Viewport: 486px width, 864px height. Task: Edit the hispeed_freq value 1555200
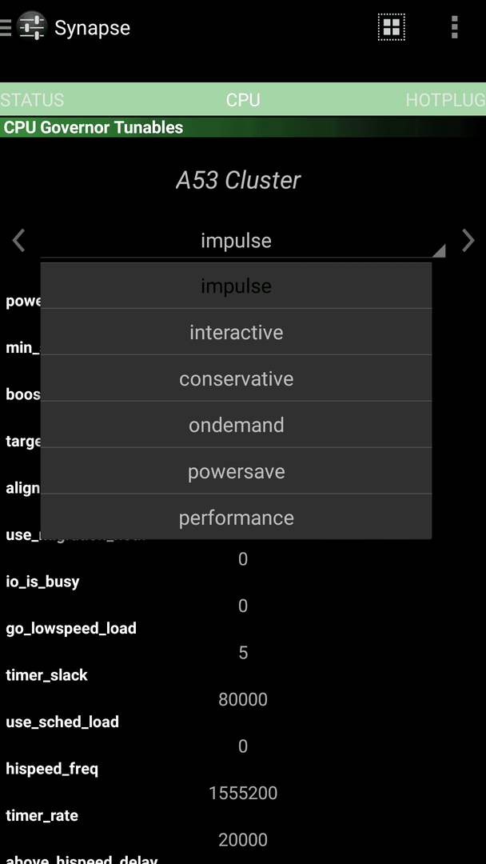pos(243,793)
